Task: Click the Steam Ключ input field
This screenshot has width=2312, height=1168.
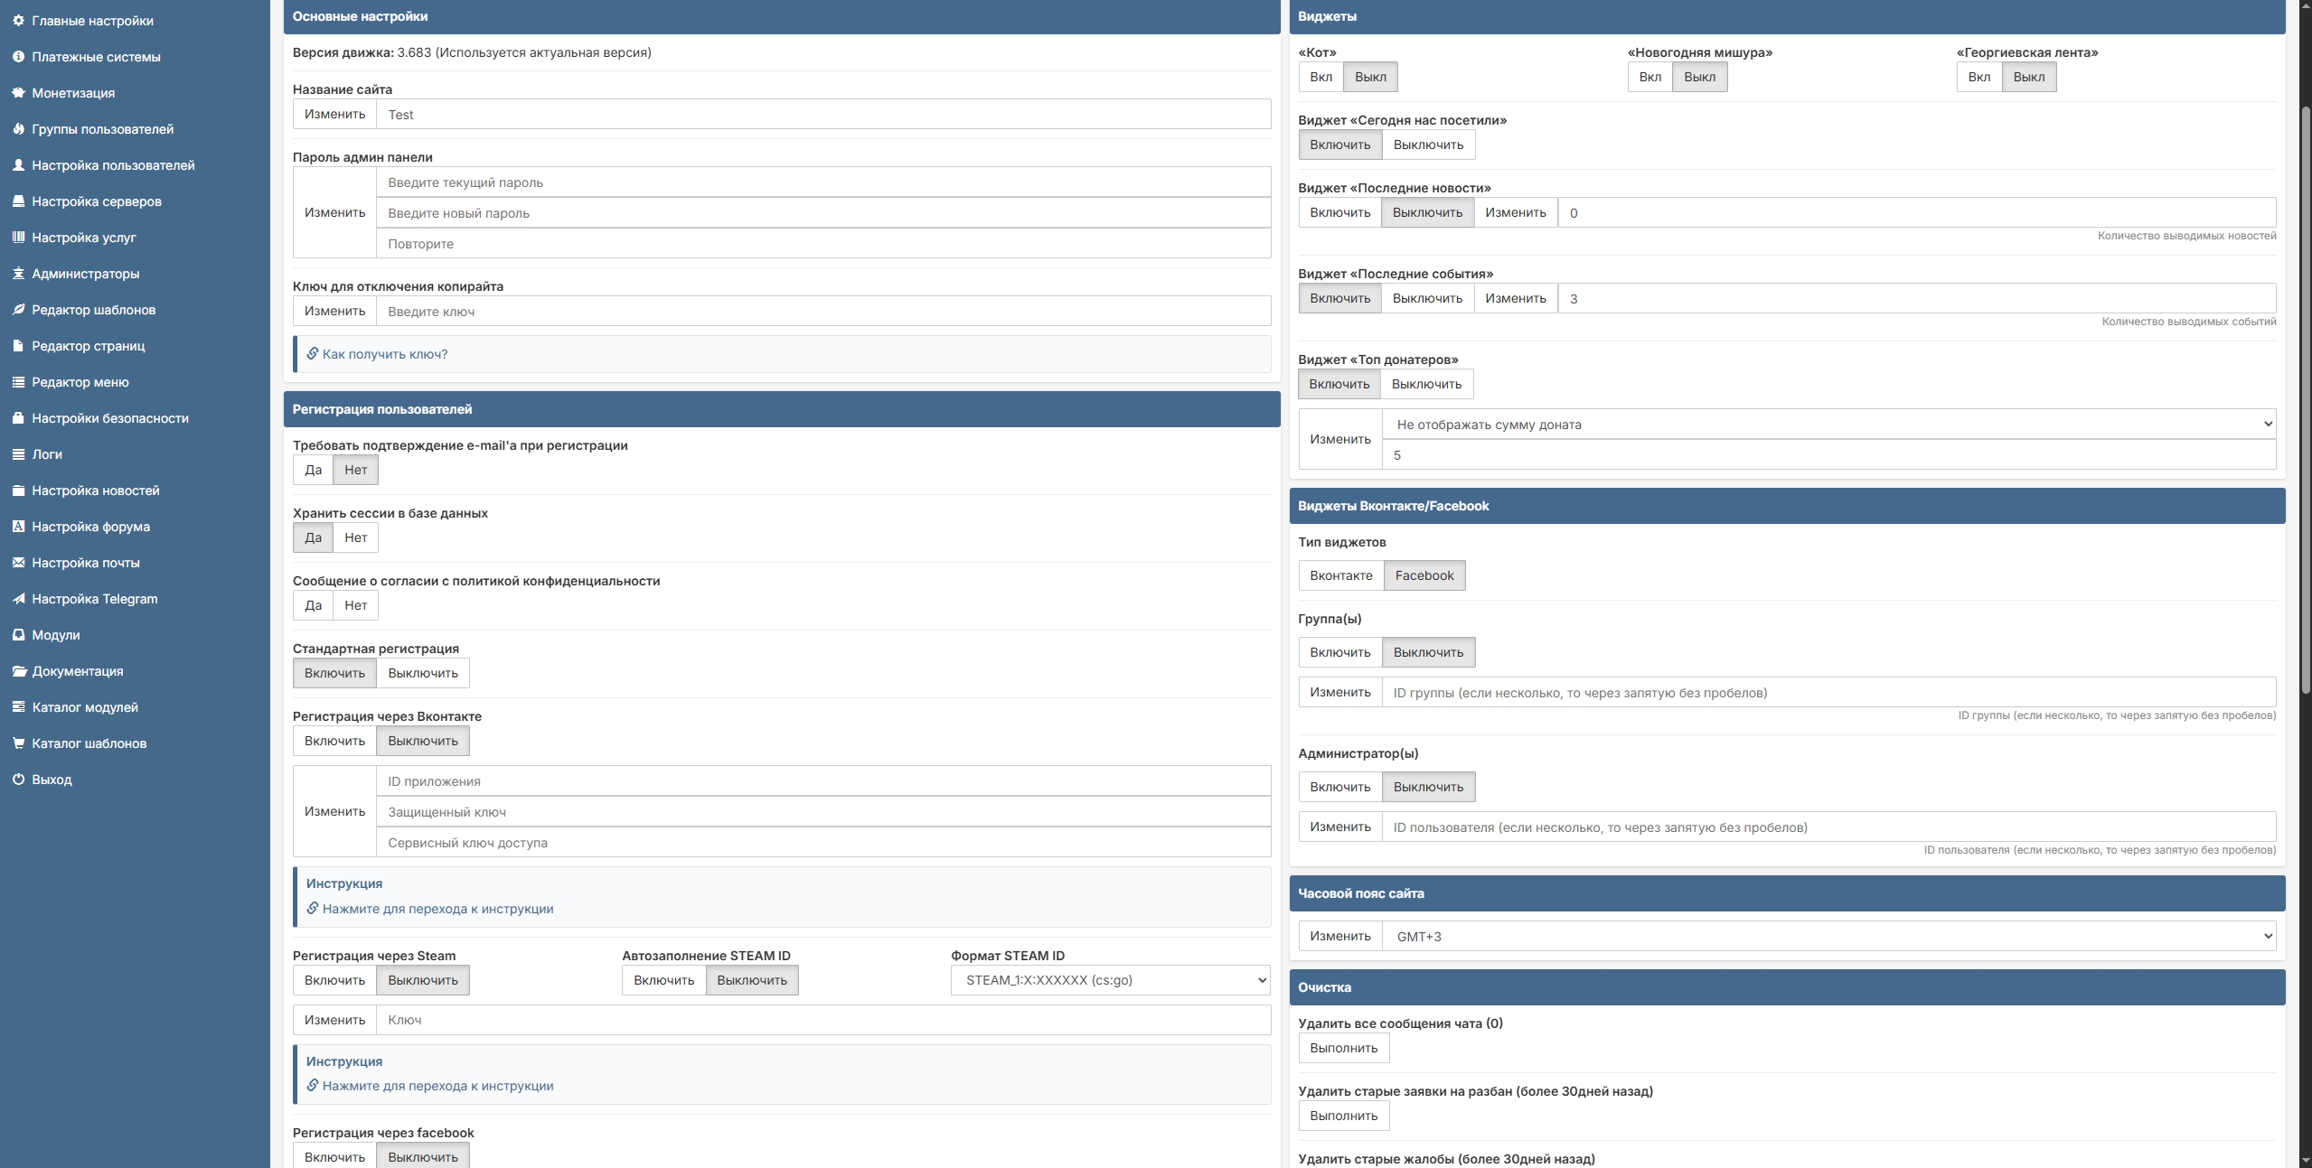Action: click(x=823, y=1020)
